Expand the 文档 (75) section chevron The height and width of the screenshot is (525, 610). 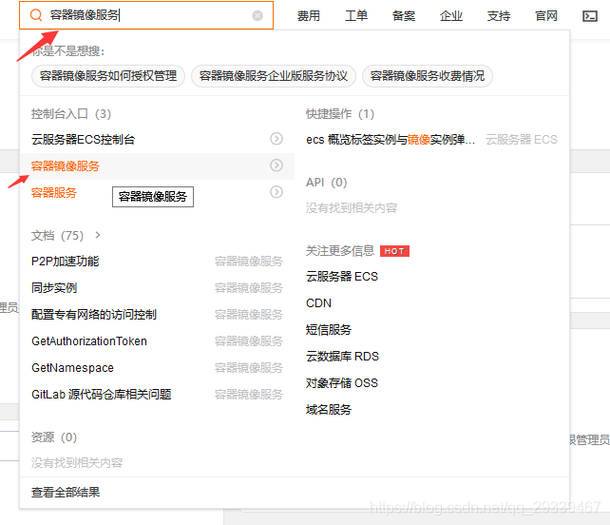[98, 235]
